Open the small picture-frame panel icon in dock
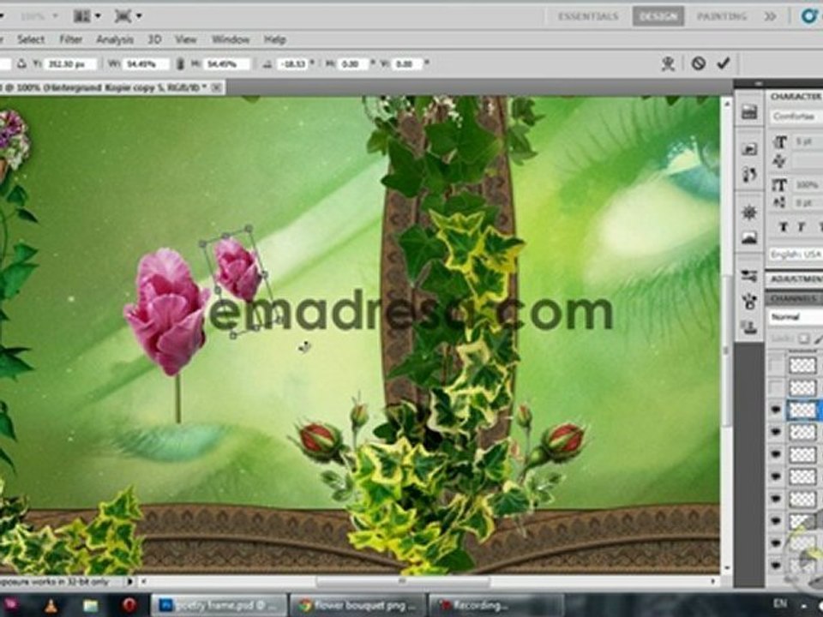 tap(749, 149)
